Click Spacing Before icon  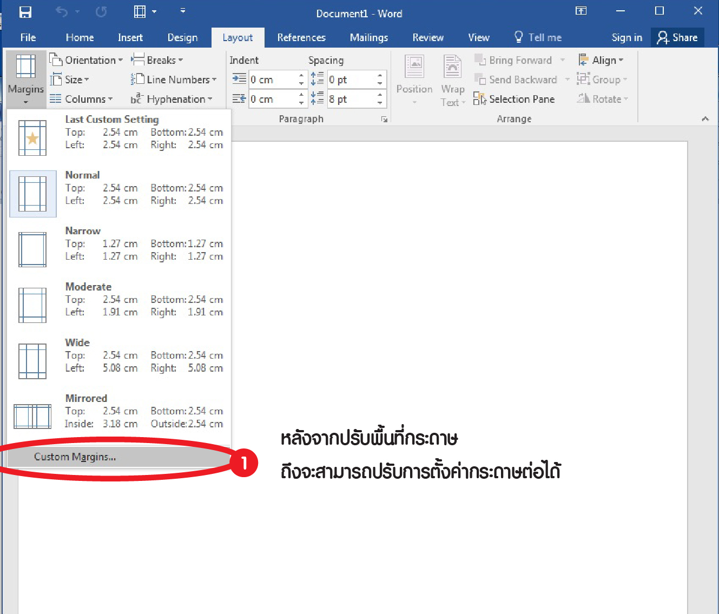(x=318, y=79)
